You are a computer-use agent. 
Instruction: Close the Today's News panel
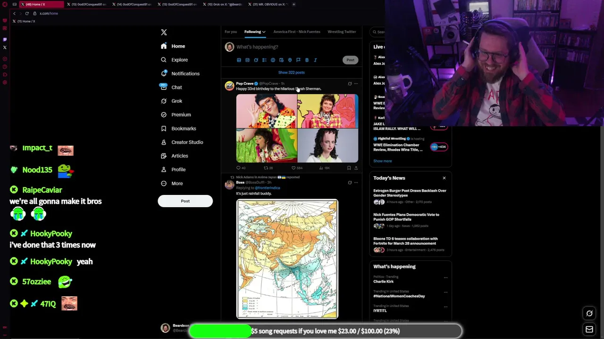(444, 178)
